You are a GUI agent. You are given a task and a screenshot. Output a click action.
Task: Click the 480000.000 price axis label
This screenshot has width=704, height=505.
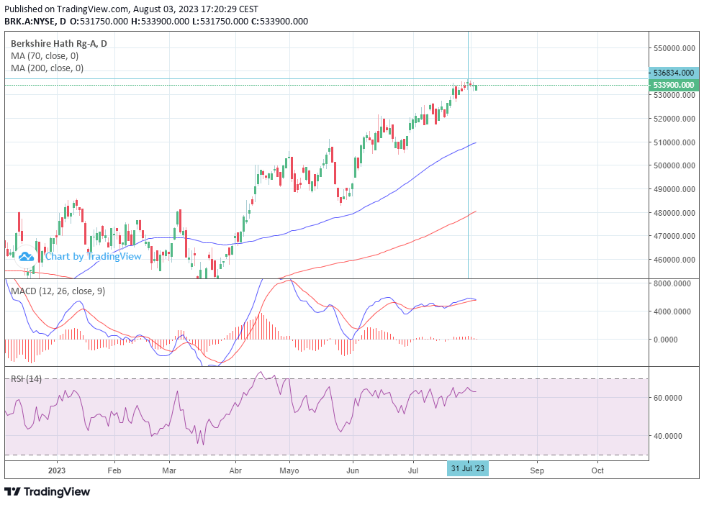point(674,213)
